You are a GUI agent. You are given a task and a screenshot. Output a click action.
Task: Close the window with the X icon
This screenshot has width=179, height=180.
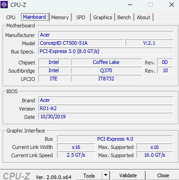pos(172,5)
